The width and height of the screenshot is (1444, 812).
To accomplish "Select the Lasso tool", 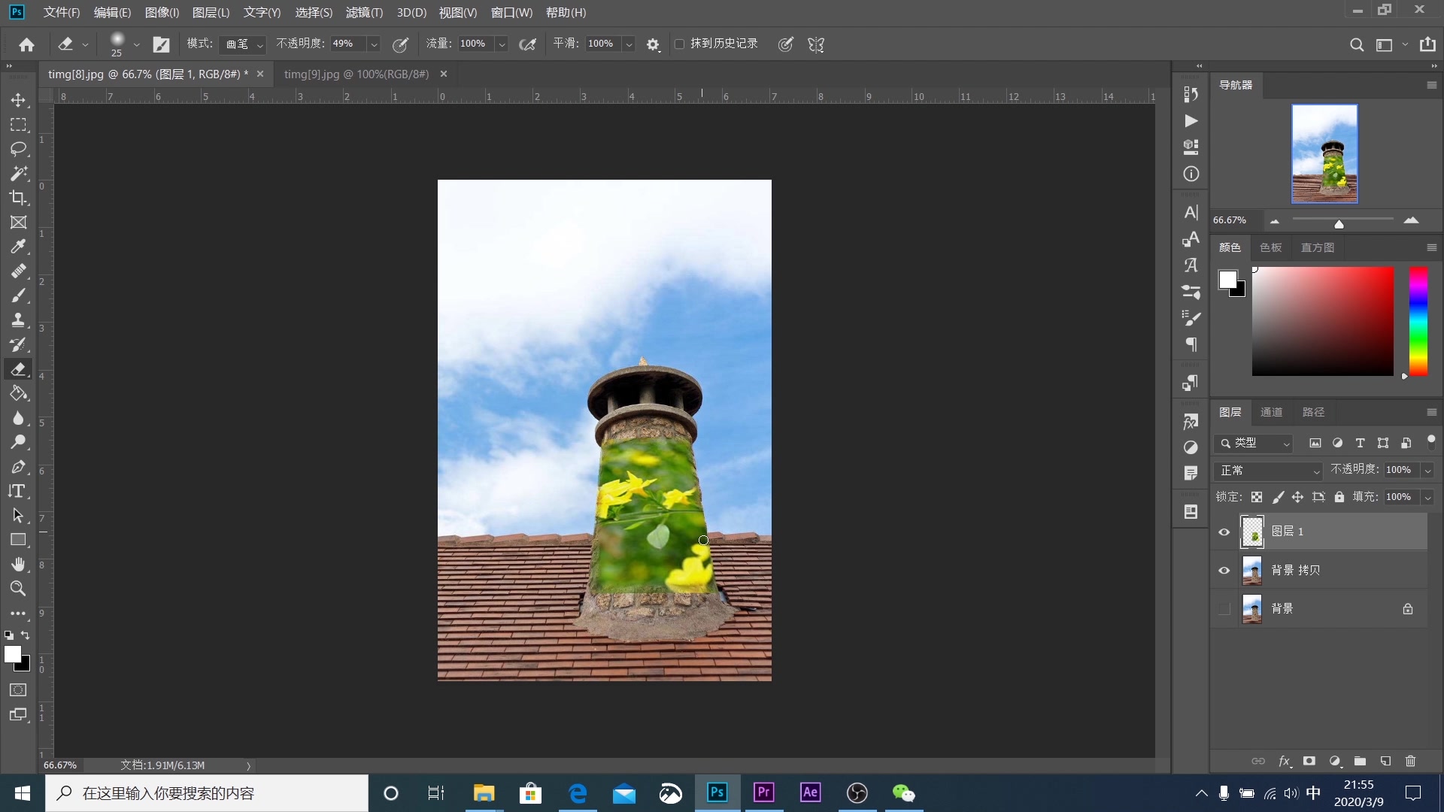I will [x=18, y=149].
